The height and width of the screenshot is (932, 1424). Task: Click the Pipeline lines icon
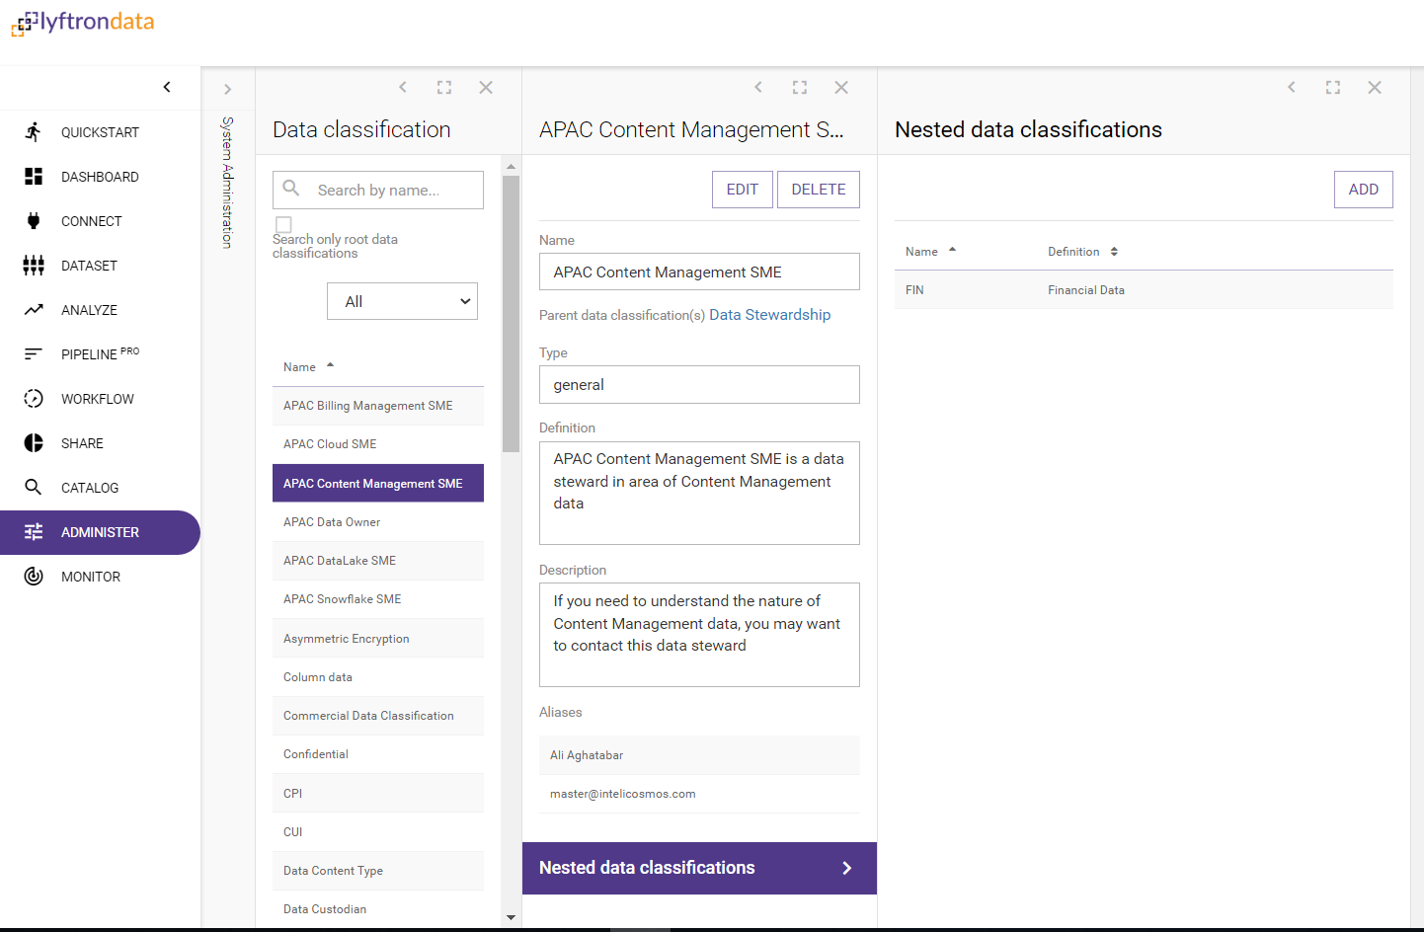pos(34,354)
